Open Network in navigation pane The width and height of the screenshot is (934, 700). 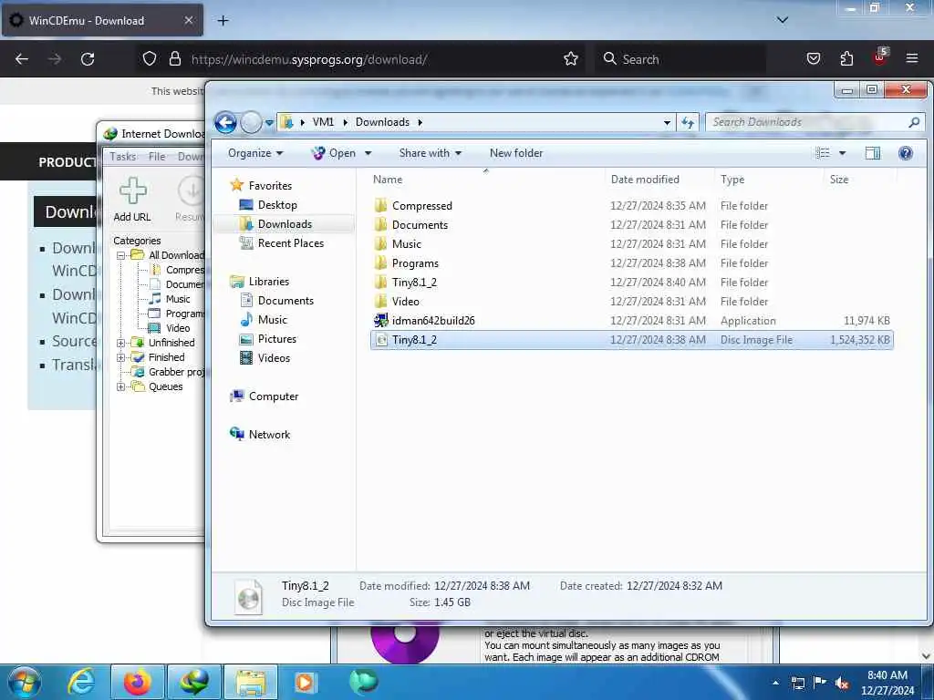coord(269,435)
